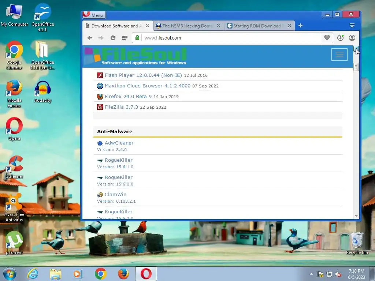
Task: Select Audacity desktop shortcut
Action: (x=42, y=92)
